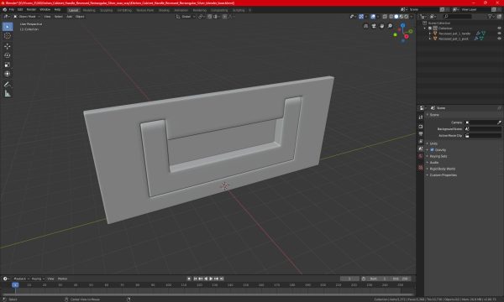Switch perspective/orthographic view icon
Screen dimensions: 504x302
365,26
